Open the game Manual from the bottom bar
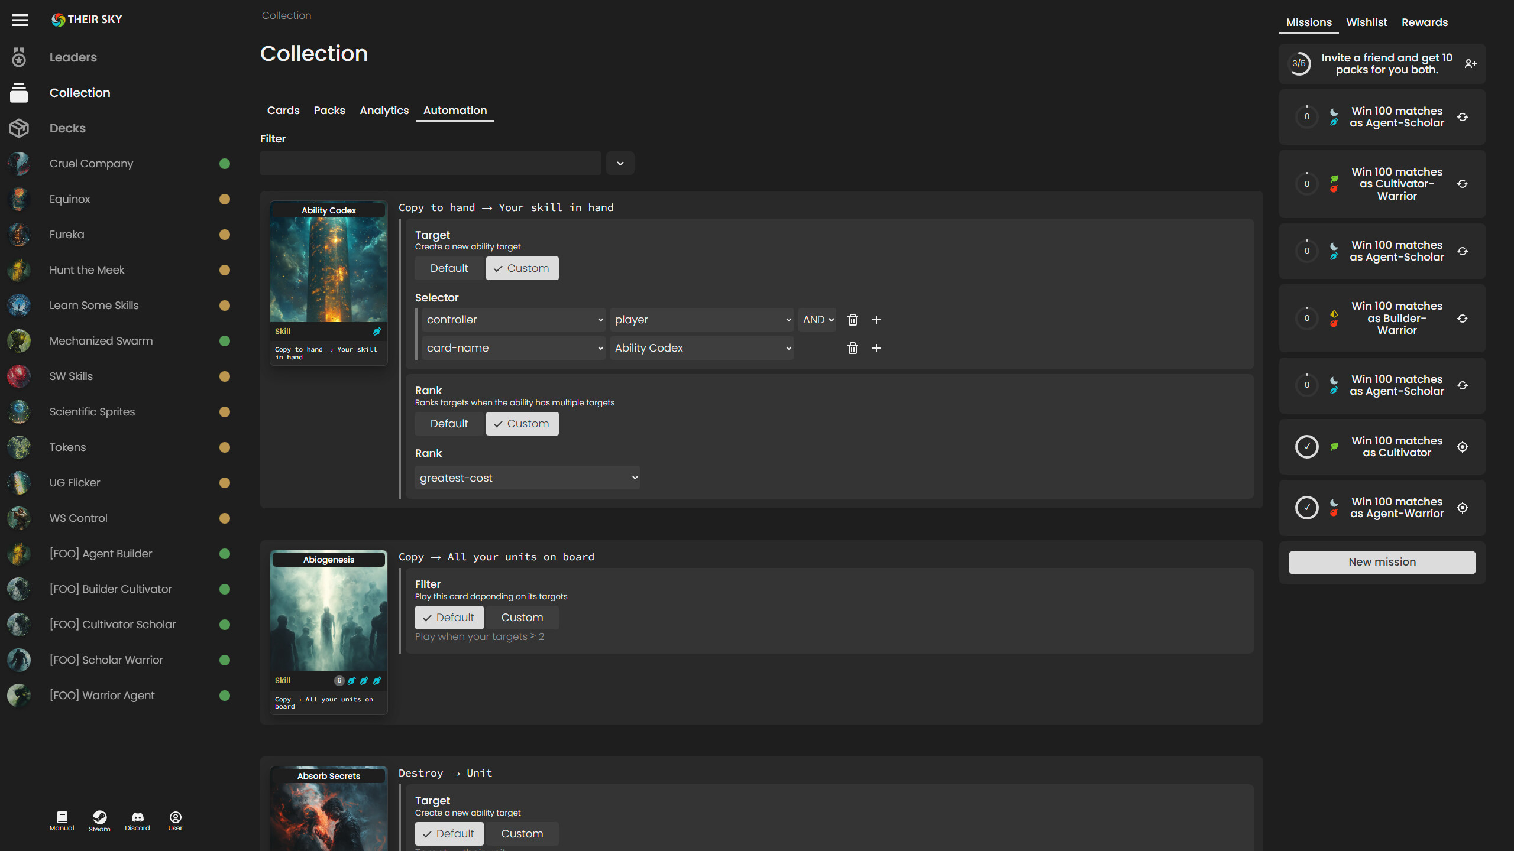Viewport: 1514px width, 851px height. 62,820
